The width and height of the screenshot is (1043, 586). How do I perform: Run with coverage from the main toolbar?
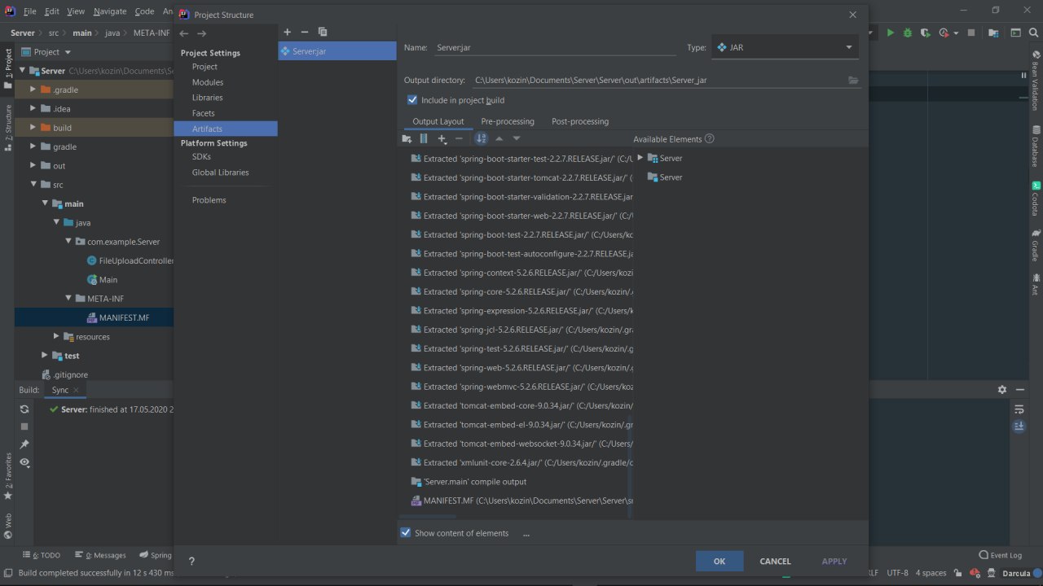click(x=925, y=33)
